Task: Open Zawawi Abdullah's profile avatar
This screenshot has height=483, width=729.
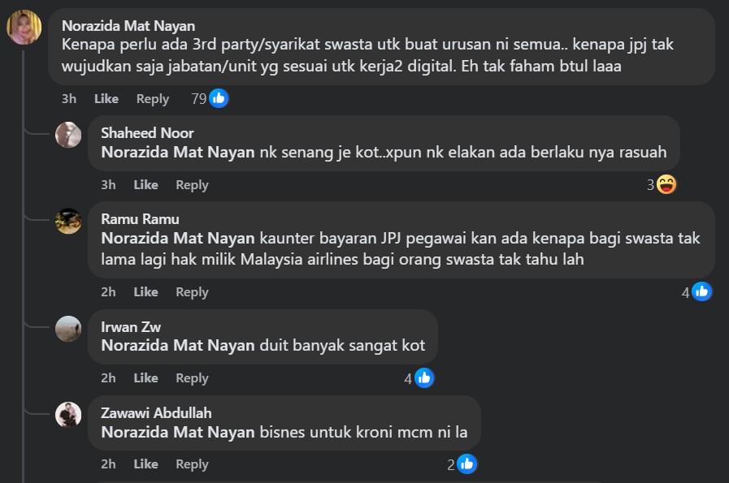Action: [x=68, y=415]
